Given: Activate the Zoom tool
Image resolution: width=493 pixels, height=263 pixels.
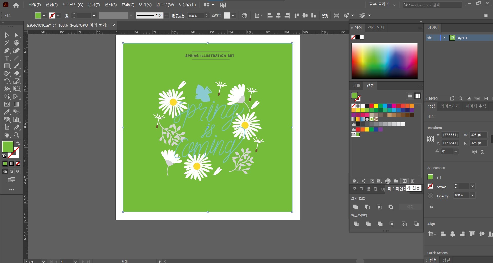Looking at the screenshot, I should point(16,135).
